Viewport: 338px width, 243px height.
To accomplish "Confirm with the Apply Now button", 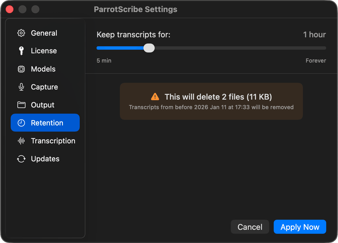I will [x=300, y=227].
